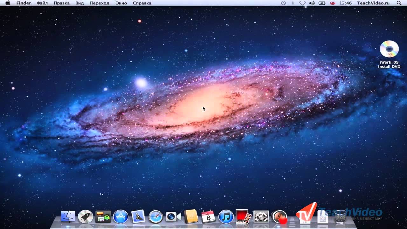Click round Dock icon with red apple
The width and height of the screenshot is (407, 229).
(280, 217)
